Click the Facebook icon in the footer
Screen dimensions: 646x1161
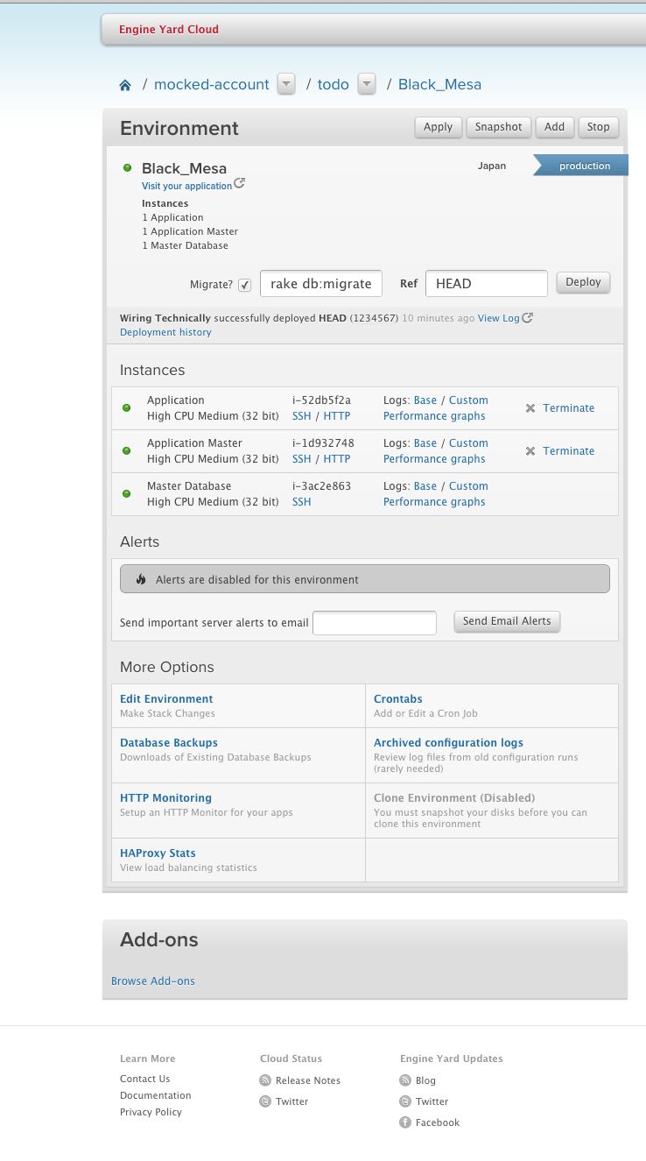click(405, 1122)
